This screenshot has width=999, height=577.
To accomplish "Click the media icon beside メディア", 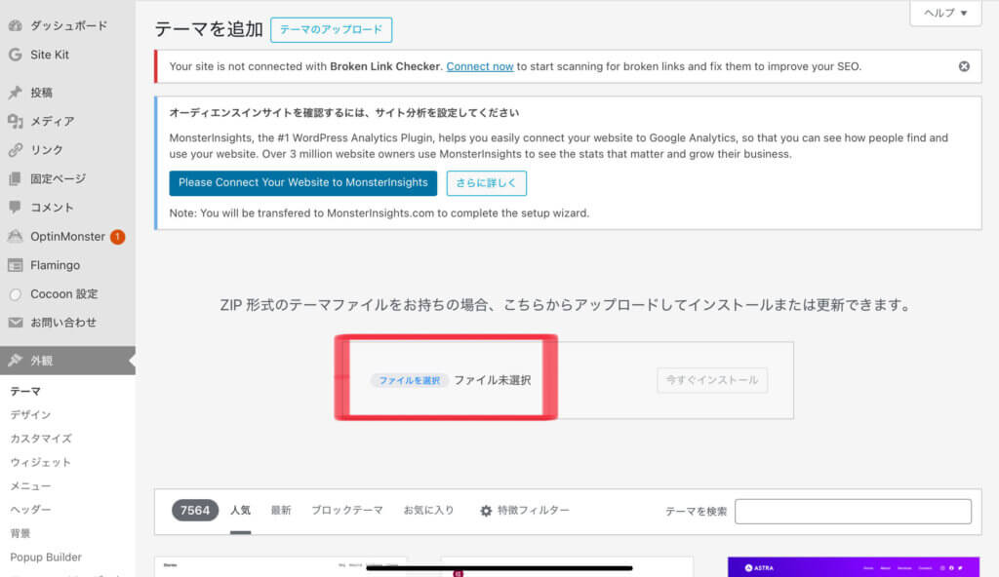I will tap(16, 121).
